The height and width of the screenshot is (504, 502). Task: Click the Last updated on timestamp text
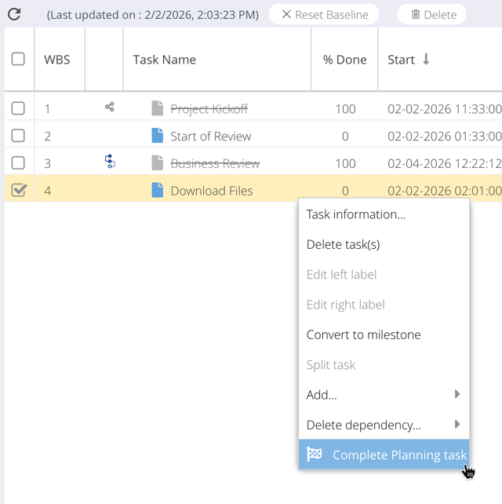pos(153,15)
